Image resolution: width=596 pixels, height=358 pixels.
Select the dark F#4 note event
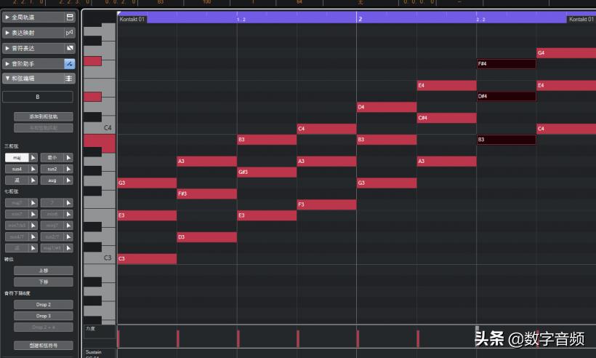tap(507, 63)
